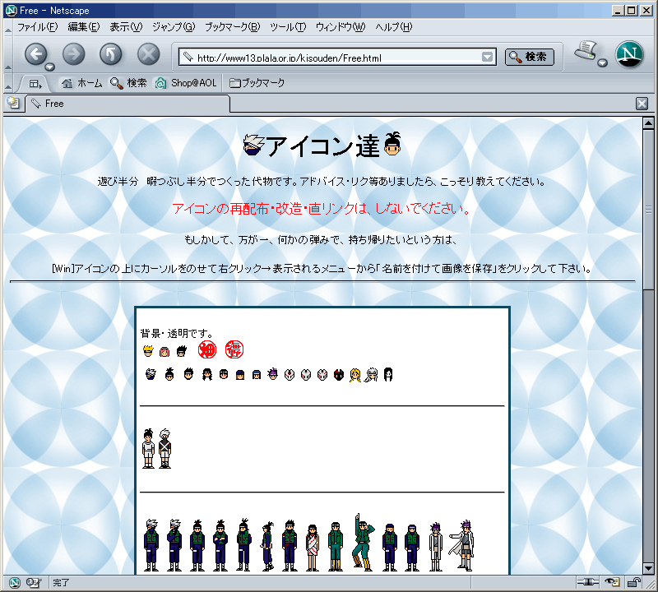The image size is (658, 592).
Task: Click the new tab button icon
Action: point(13,103)
